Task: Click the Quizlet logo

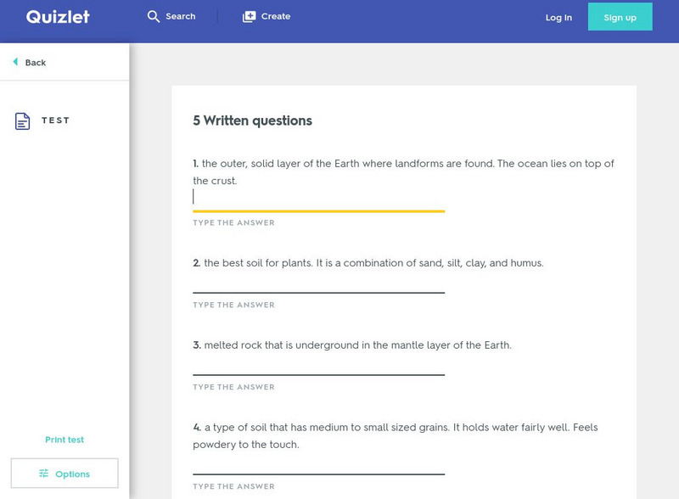Action: [x=58, y=17]
